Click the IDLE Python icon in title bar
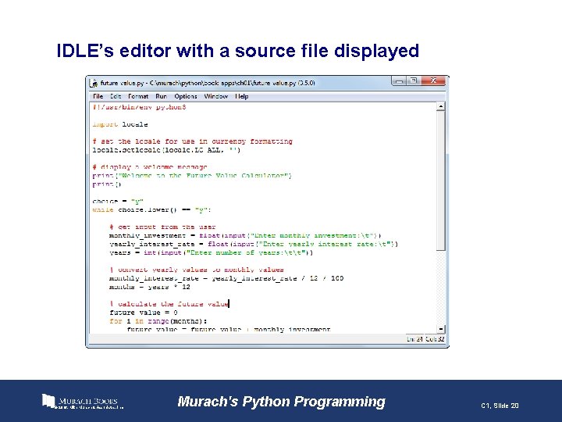The width and height of the screenshot is (562, 422). pyautogui.click(x=93, y=84)
